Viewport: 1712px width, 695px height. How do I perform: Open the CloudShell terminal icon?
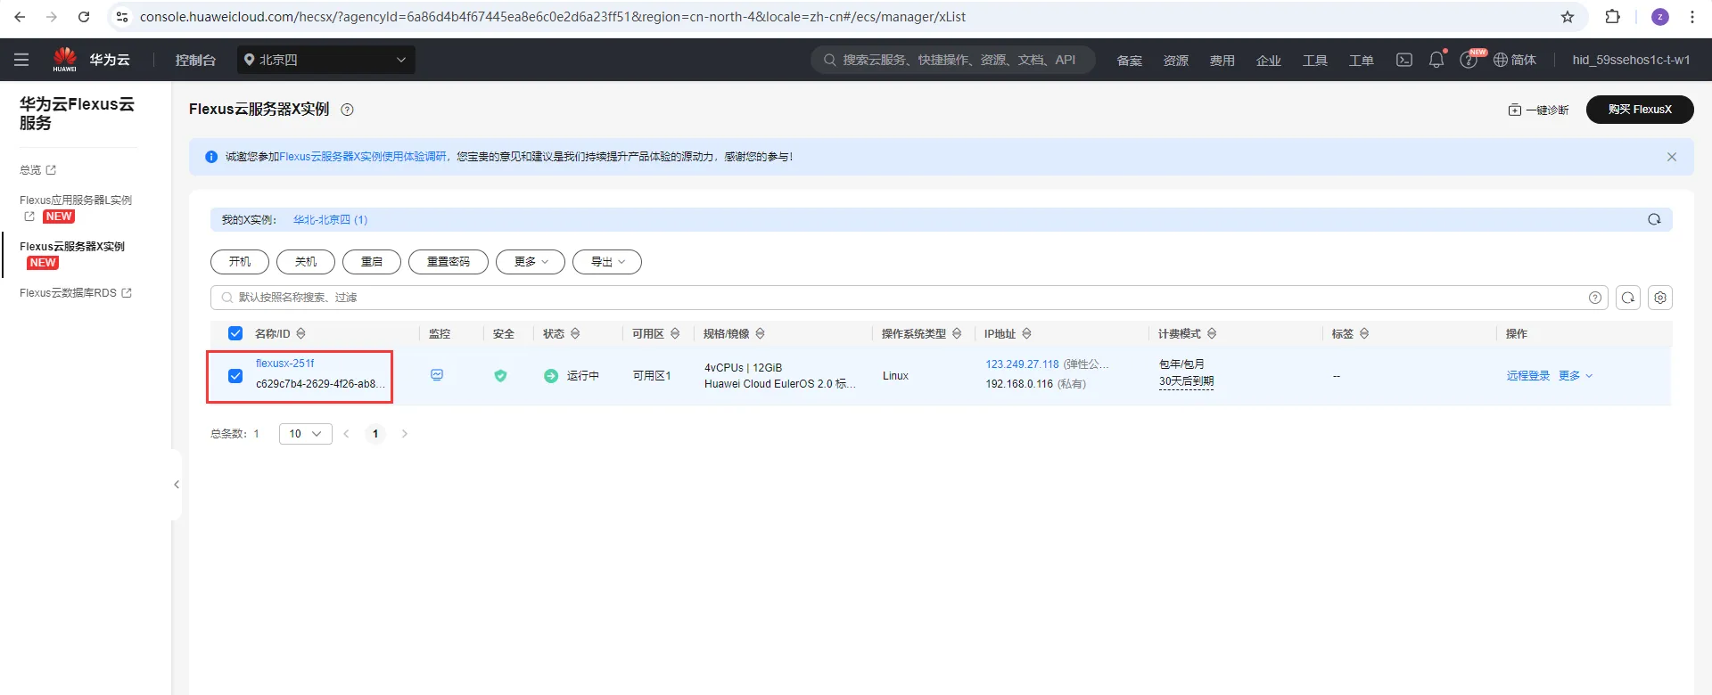pyautogui.click(x=1404, y=60)
